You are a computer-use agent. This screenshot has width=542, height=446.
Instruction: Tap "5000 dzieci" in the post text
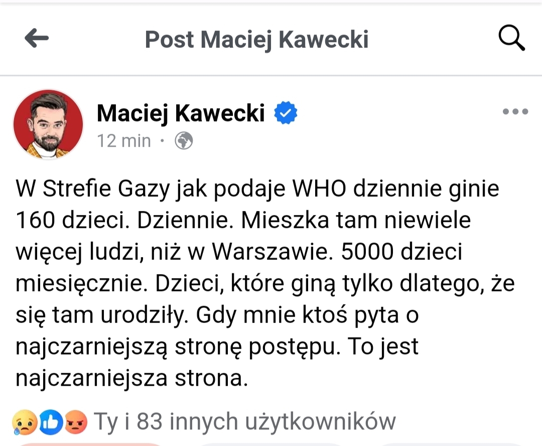[400, 252]
